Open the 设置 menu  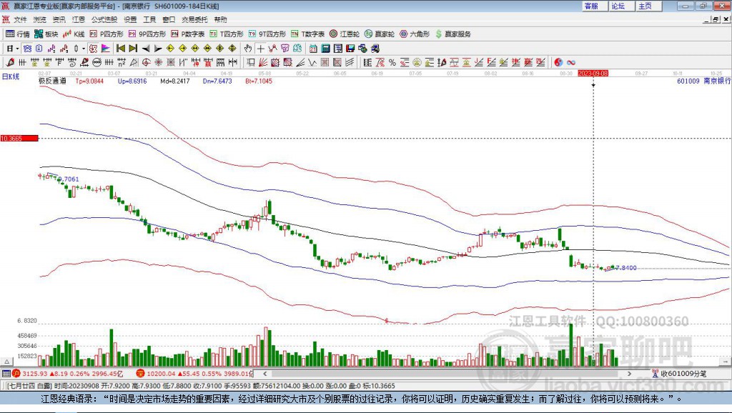coord(130,19)
